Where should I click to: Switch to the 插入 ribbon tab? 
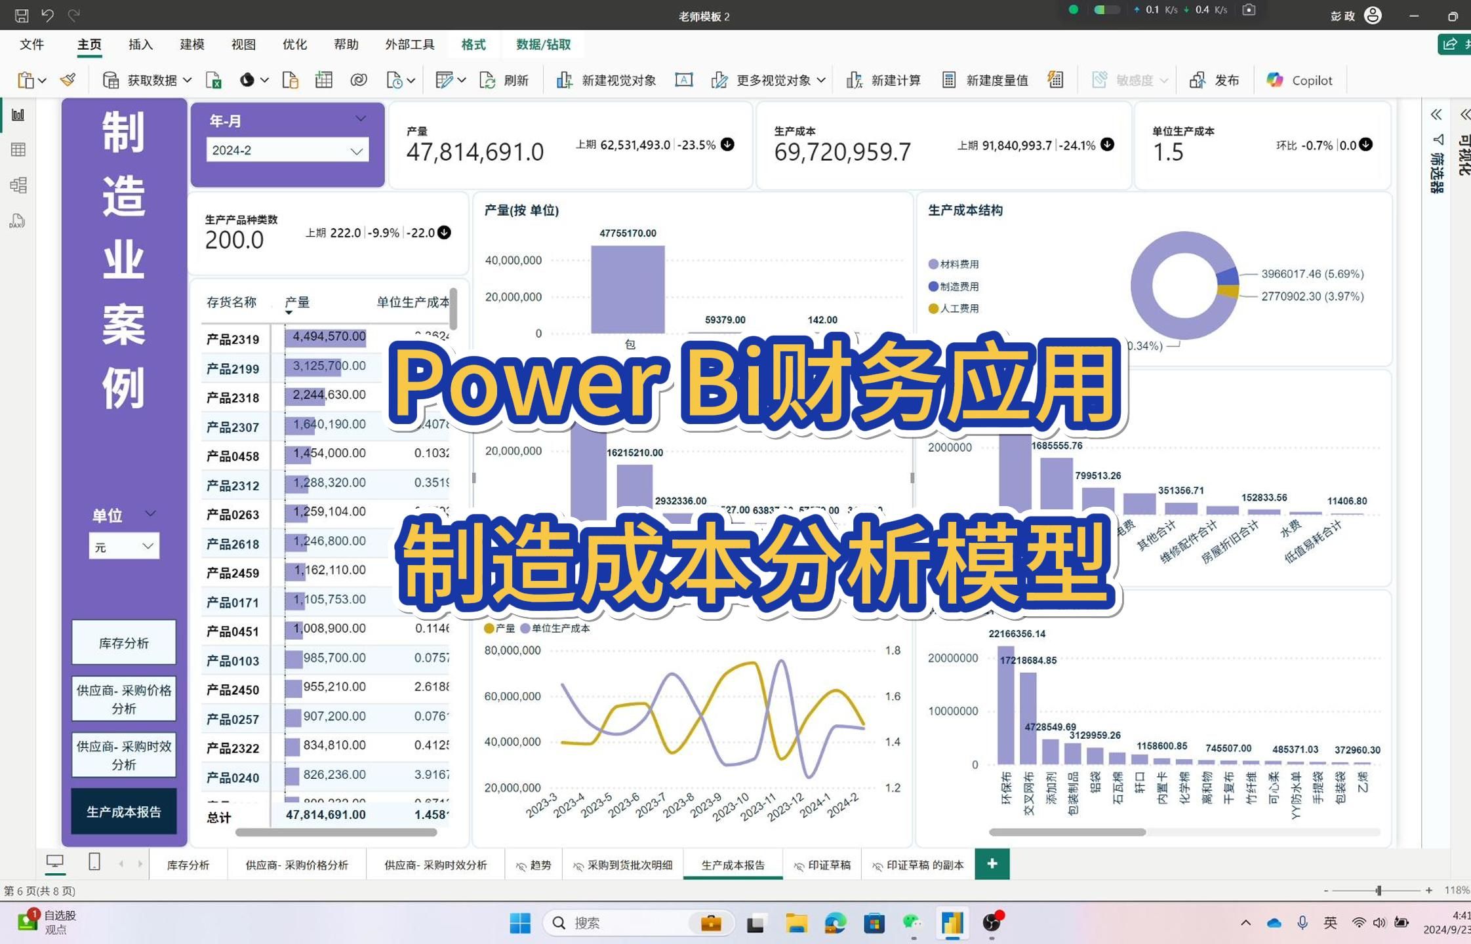141,45
